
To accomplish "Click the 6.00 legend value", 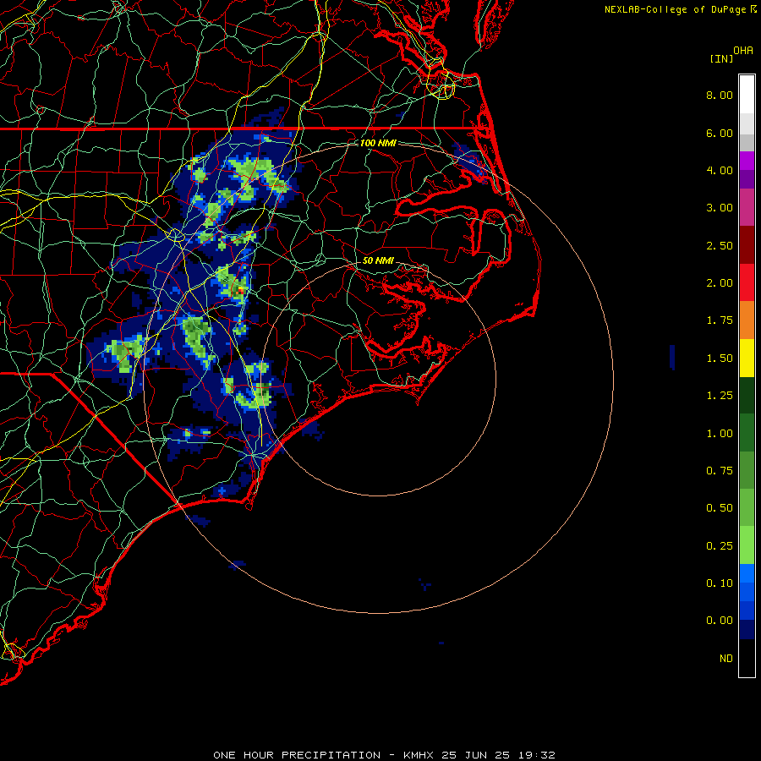I will pos(720,133).
